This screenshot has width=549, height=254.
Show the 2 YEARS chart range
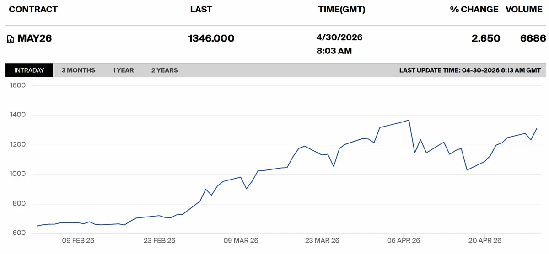pyautogui.click(x=164, y=70)
